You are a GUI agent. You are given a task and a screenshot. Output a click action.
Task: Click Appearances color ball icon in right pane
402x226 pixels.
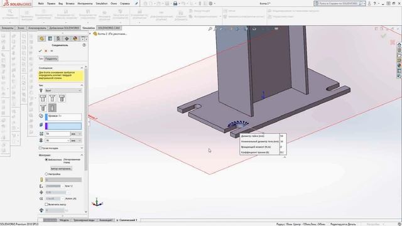point(399,65)
